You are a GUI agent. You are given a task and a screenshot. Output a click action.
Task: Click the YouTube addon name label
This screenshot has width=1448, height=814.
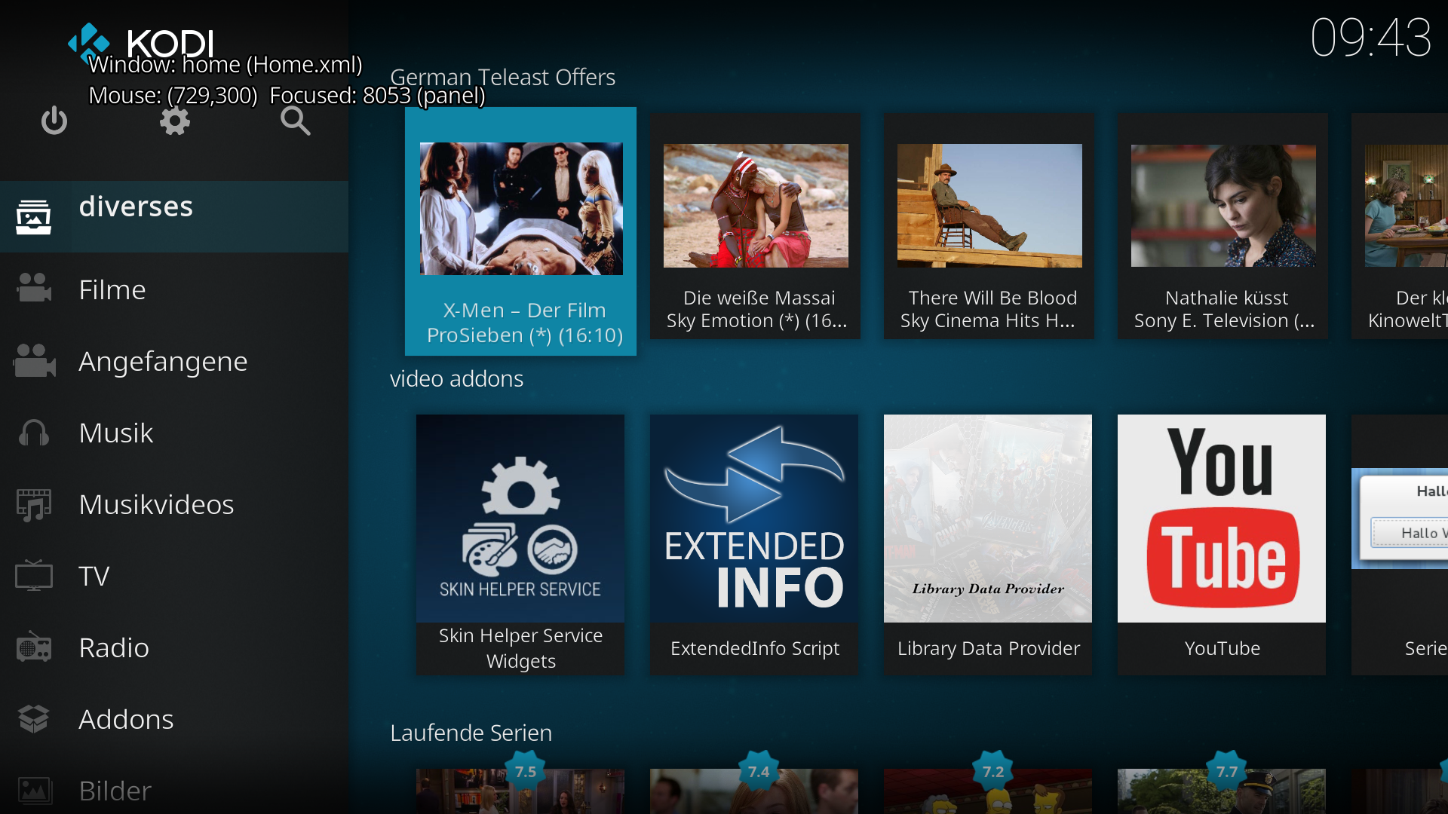coord(1222,648)
